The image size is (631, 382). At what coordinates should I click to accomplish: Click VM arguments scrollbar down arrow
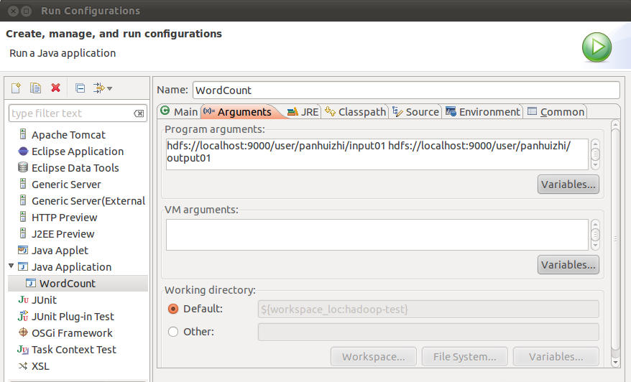(x=595, y=246)
